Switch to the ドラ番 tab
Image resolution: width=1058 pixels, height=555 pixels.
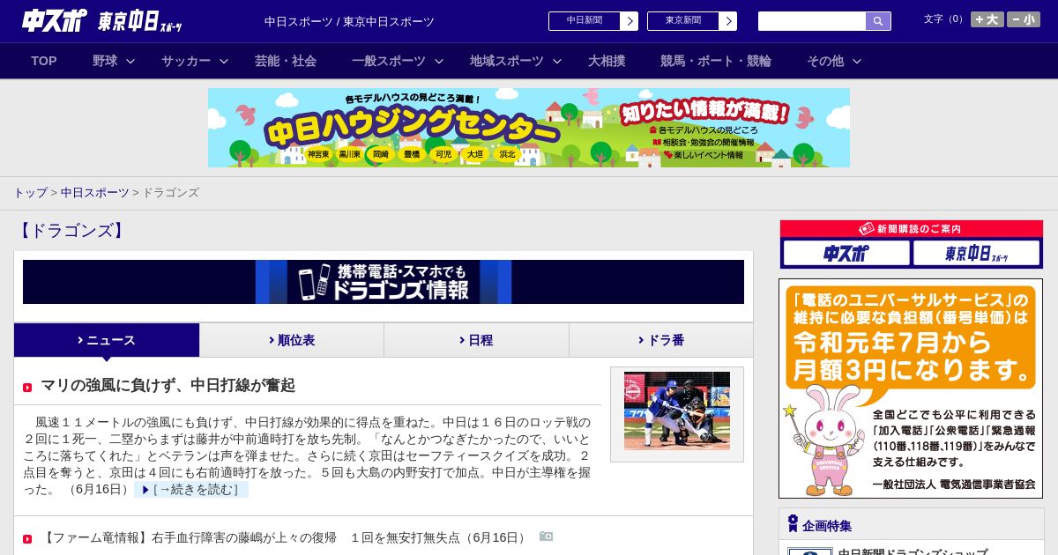point(661,340)
